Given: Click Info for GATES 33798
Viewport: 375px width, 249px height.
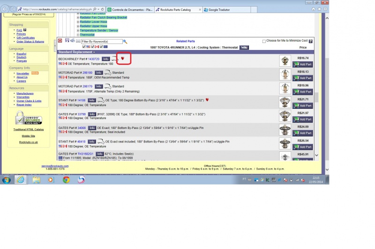Looking at the screenshot, I should pyautogui.click(x=92, y=114).
